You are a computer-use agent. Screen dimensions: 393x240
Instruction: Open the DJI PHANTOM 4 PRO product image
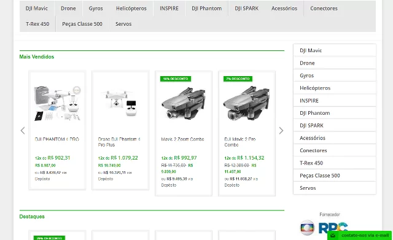(x=57, y=103)
